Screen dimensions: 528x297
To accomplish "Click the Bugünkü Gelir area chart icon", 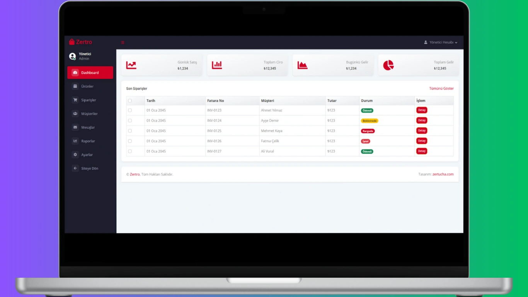I will point(302,65).
